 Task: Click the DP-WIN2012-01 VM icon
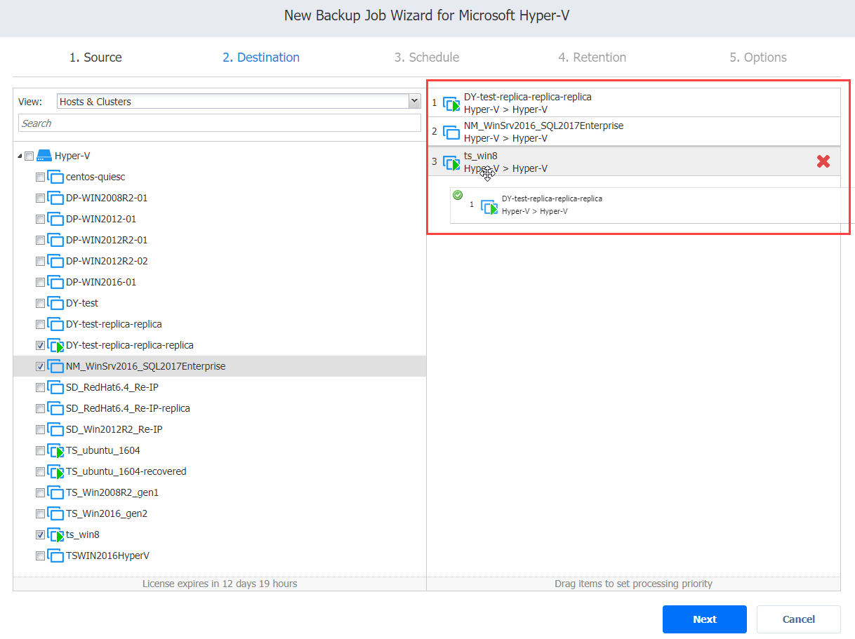coord(55,219)
